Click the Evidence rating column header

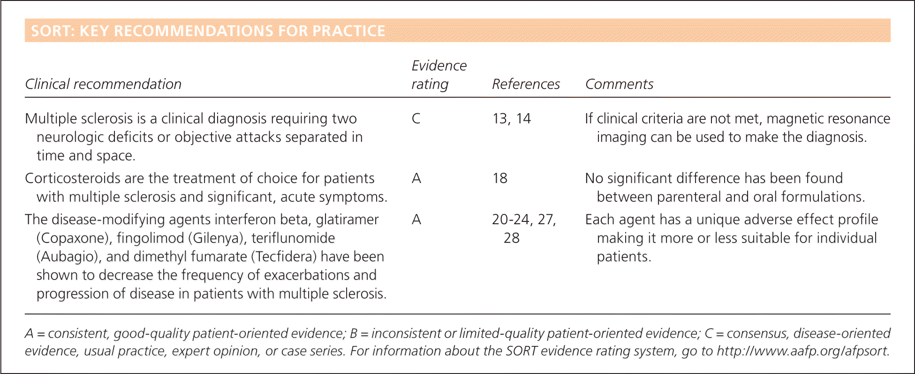(439, 75)
